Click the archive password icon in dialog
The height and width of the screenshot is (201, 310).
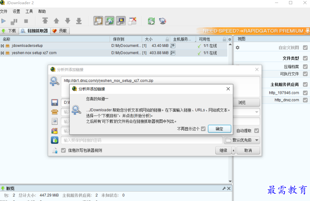[x=55, y=131]
